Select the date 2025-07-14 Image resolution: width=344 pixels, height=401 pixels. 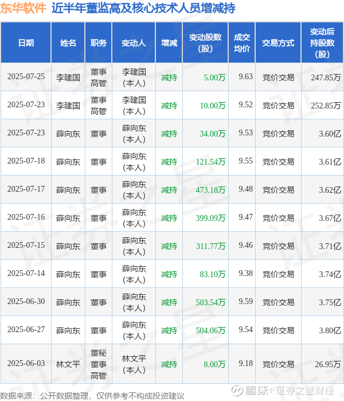coord(26,274)
